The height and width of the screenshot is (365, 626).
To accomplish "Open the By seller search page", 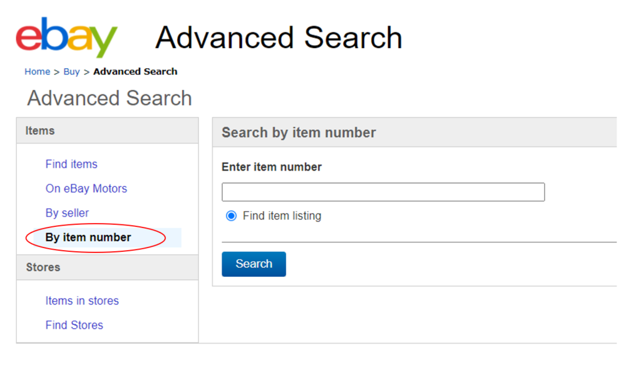I will point(67,212).
